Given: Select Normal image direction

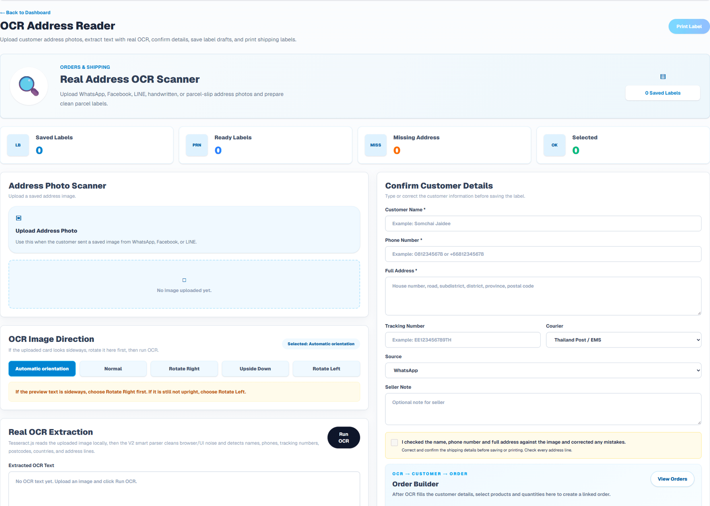Looking at the screenshot, I should point(113,369).
